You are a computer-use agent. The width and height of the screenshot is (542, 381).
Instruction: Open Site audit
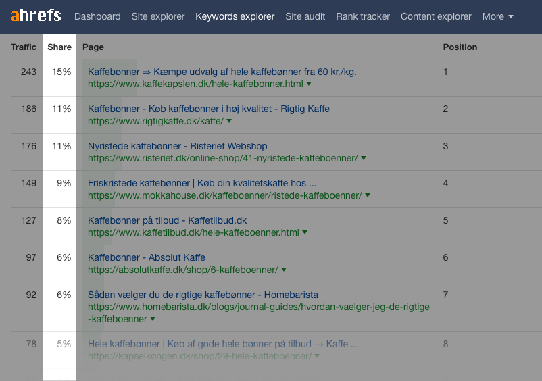305,16
